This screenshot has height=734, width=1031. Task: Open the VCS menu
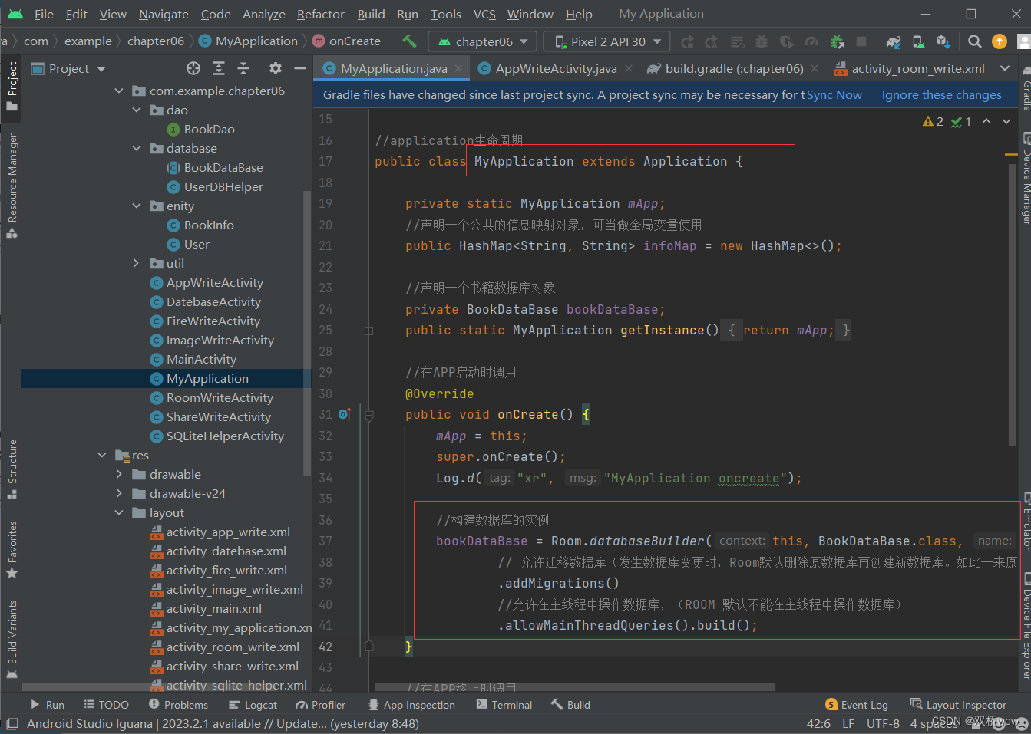(x=487, y=13)
